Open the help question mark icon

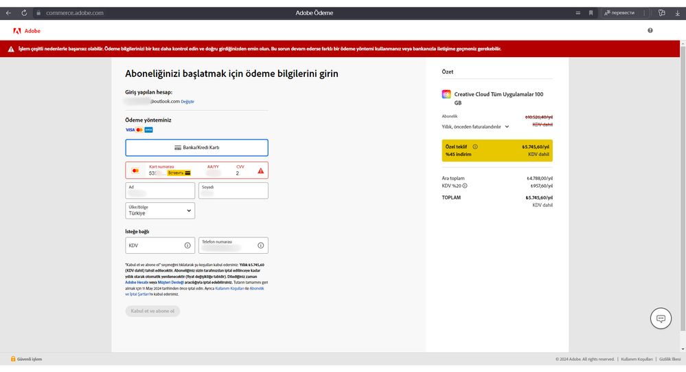(x=650, y=30)
